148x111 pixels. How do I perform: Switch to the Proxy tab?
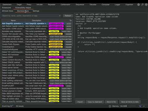point(29,5)
